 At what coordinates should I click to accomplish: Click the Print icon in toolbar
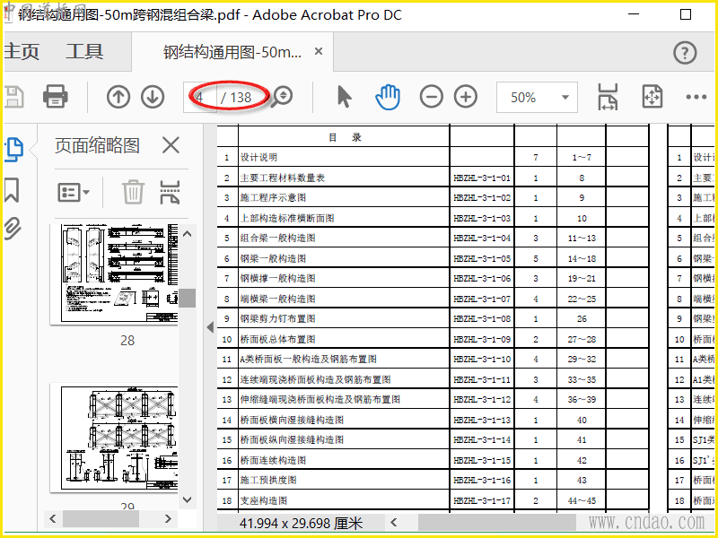tap(56, 97)
